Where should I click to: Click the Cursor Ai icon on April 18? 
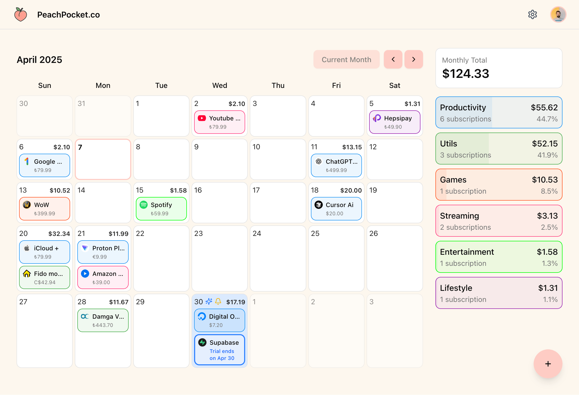tap(319, 205)
